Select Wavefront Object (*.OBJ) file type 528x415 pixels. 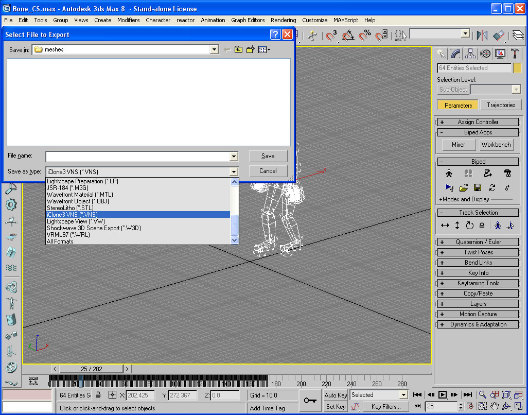(138, 201)
